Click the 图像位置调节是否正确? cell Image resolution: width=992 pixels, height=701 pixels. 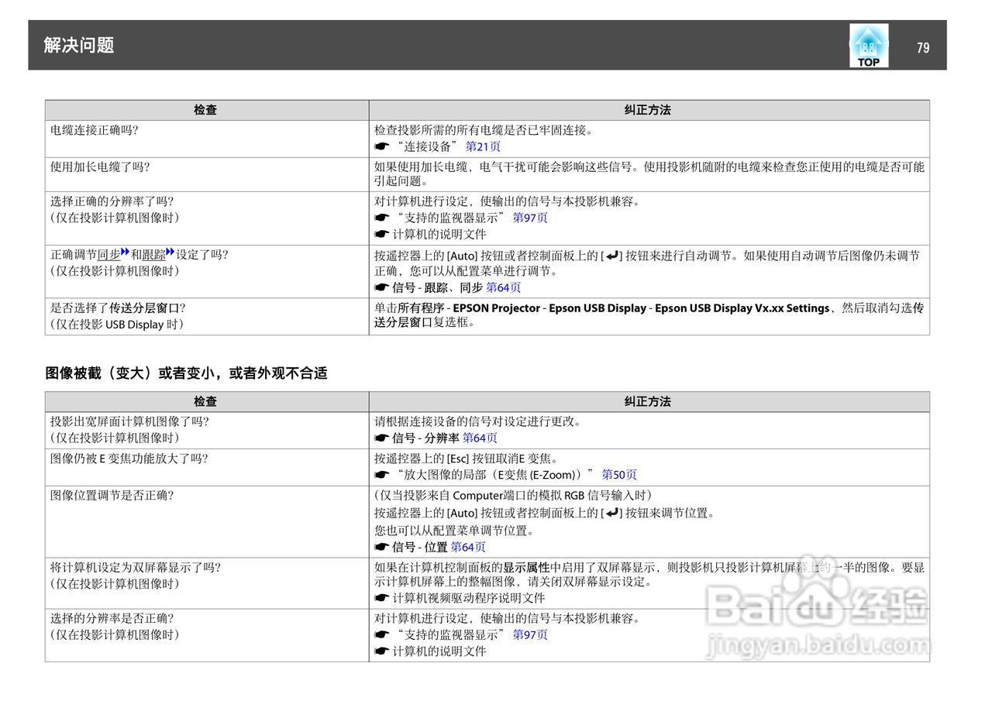[206, 522]
